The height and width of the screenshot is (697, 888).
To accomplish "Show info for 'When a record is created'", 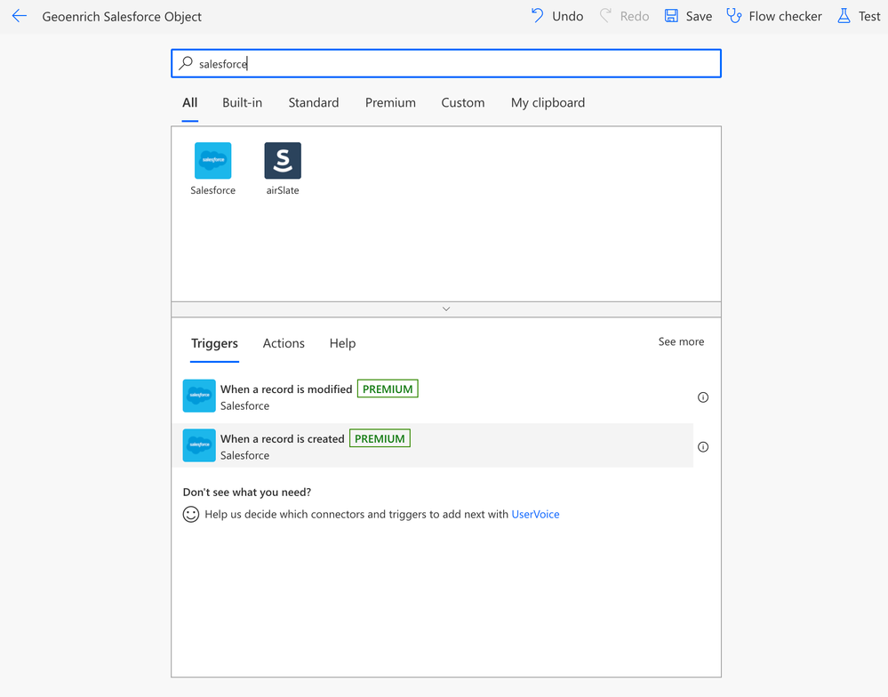I will click(703, 447).
